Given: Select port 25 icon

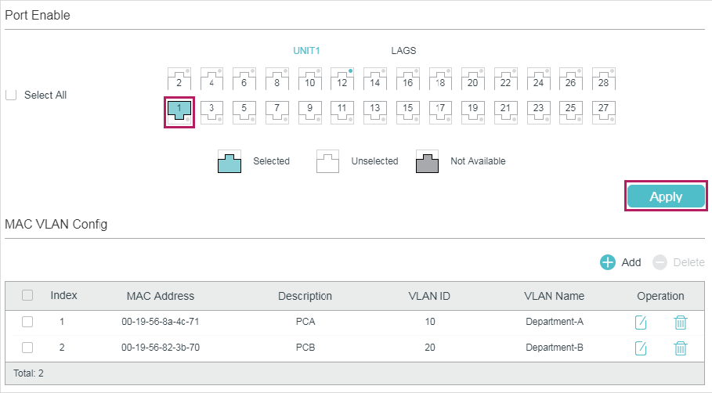Looking at the screenshot, I should click(571, 112).
